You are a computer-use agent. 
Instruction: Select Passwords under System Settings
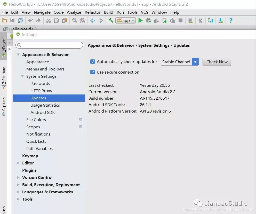point(40,83)
